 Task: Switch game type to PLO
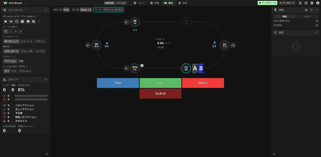coord(121,3)
